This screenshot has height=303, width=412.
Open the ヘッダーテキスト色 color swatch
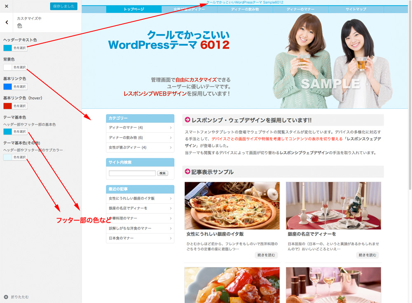(x=7, y=48)
